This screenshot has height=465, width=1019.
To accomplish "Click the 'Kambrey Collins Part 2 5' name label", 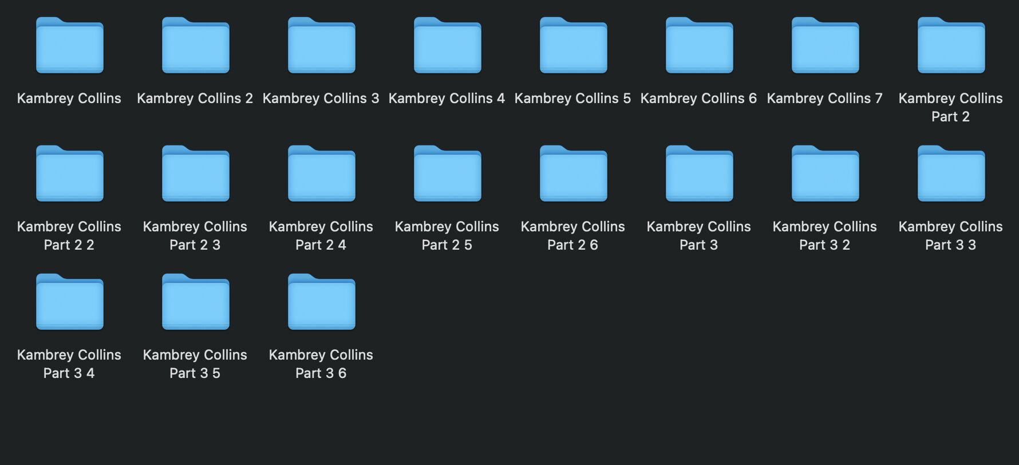I will pos(447,236).
